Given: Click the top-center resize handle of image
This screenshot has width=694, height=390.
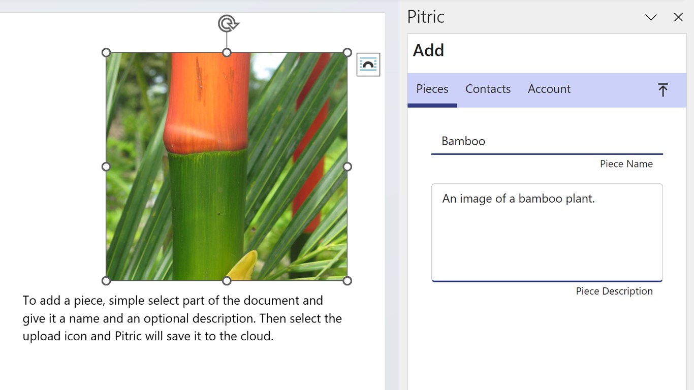Looking at the screenshot, I should 227,52.
